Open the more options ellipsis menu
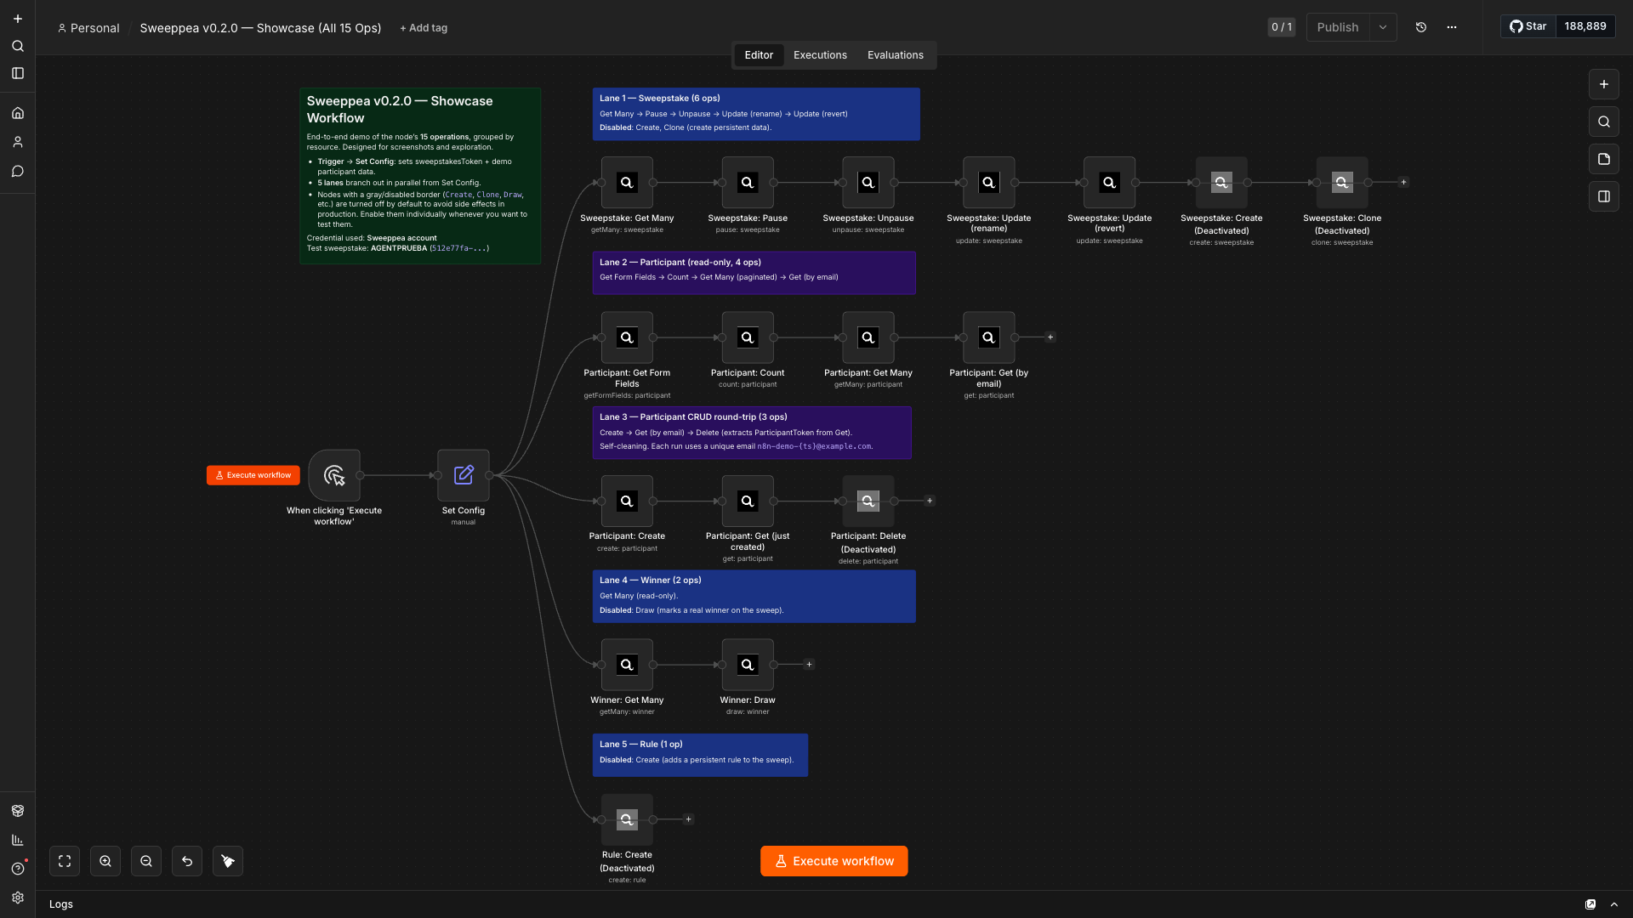Image resolution: width=1633 pixels, height=918 pixels. coord(1452,27)
